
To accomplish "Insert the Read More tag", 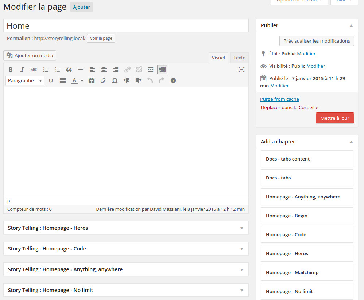I will point(151,70).
